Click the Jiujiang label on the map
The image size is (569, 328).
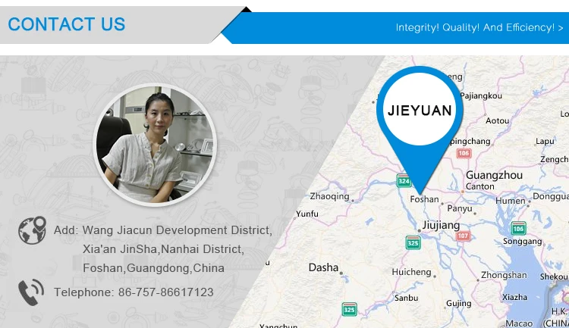441,225
